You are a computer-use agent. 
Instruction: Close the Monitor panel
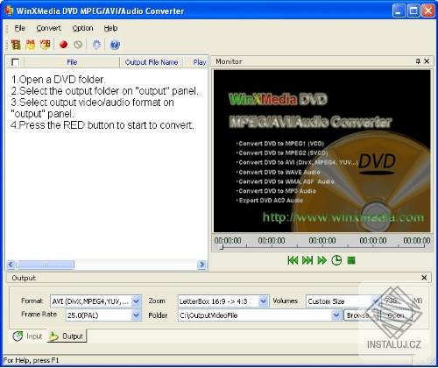tap(427, 61)
